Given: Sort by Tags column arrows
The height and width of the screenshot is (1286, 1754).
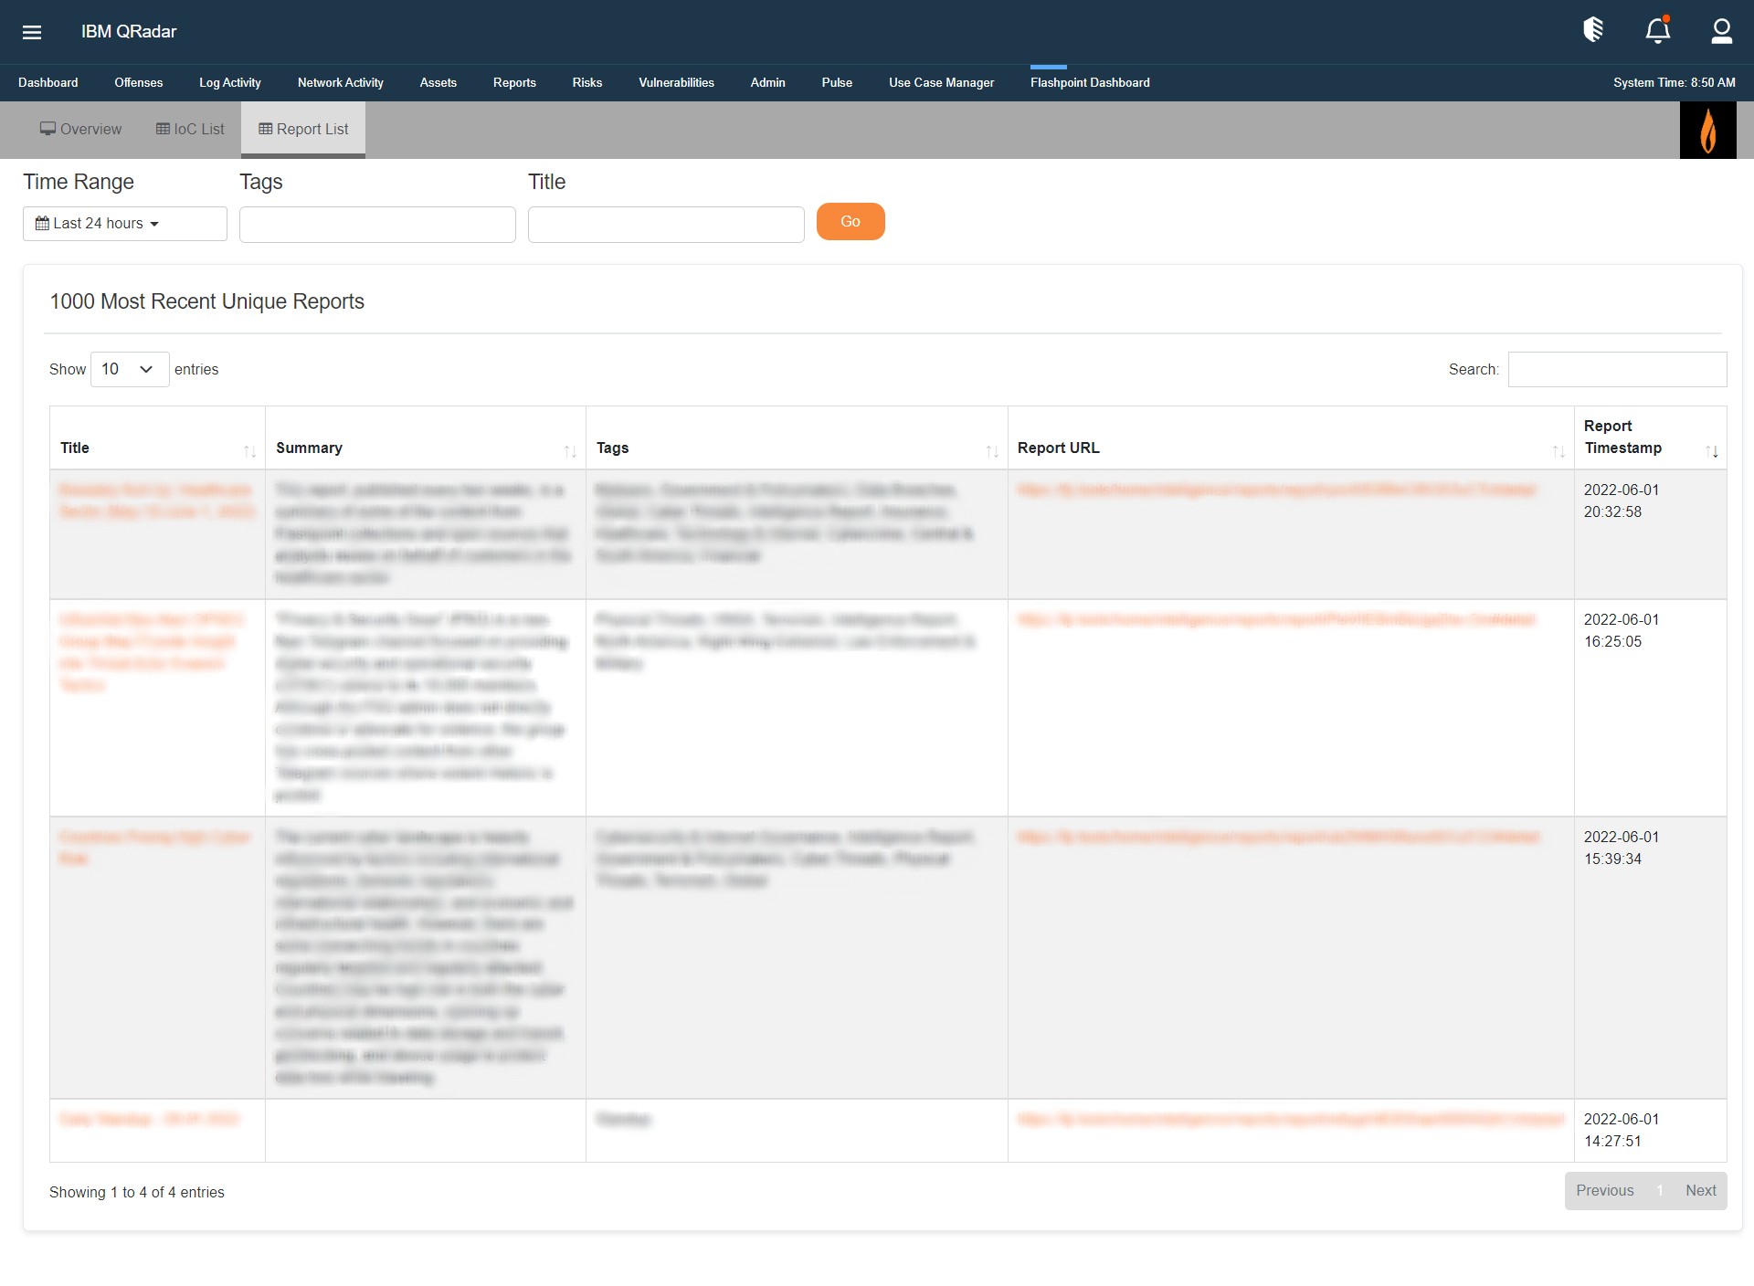Looking at the screenshot, I should (x=991, y=451).
